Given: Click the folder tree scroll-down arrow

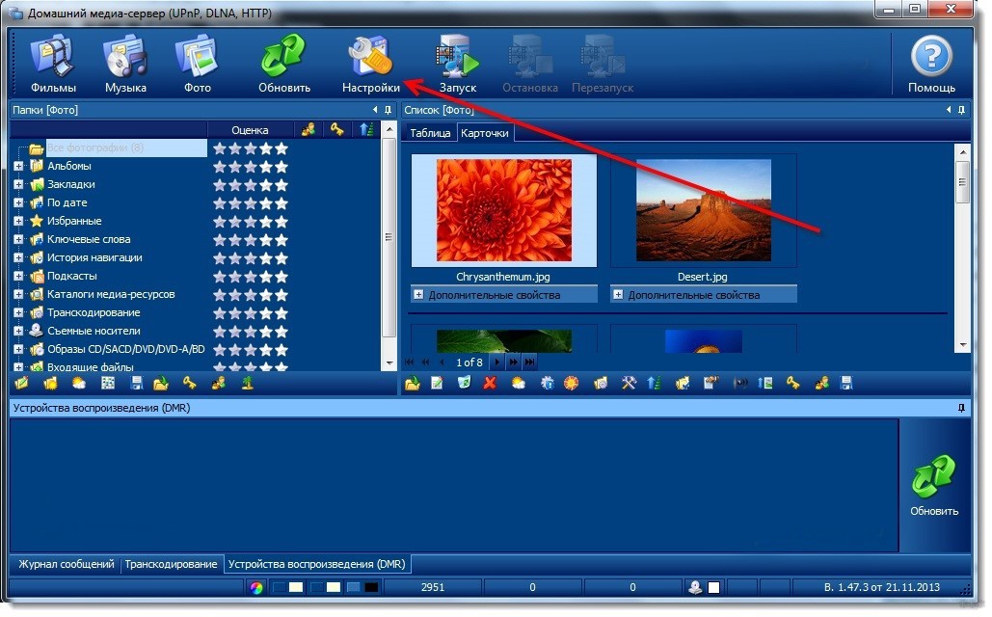Looking at the screenshot, I should click(x=389, y=363).
